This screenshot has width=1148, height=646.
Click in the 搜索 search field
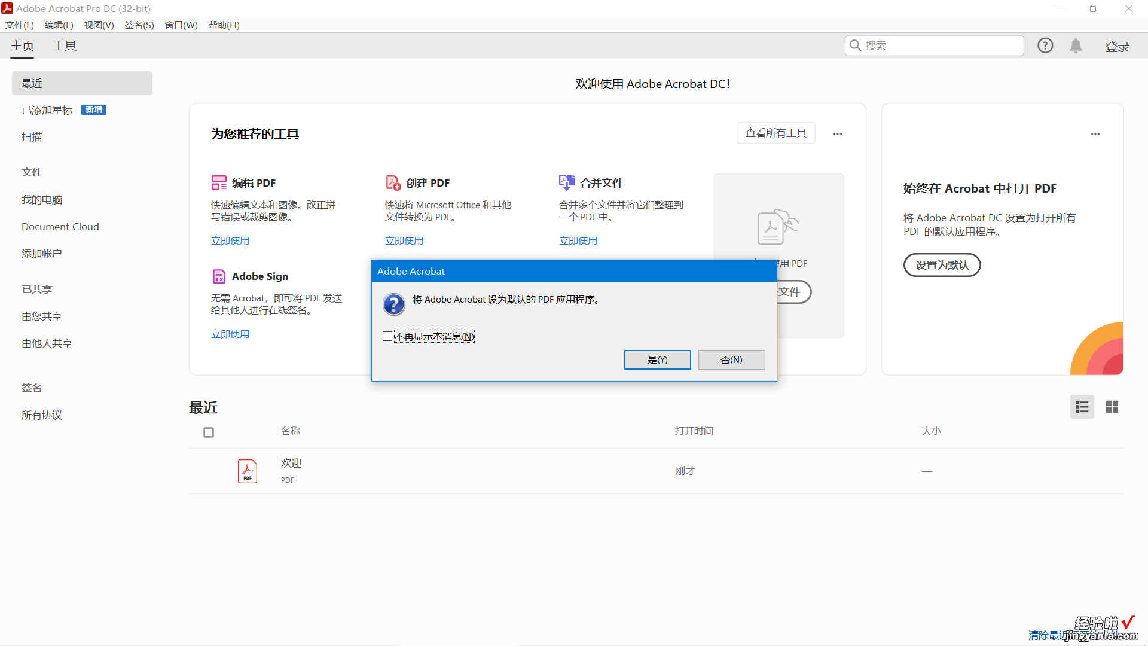click(x=934, y=45)
